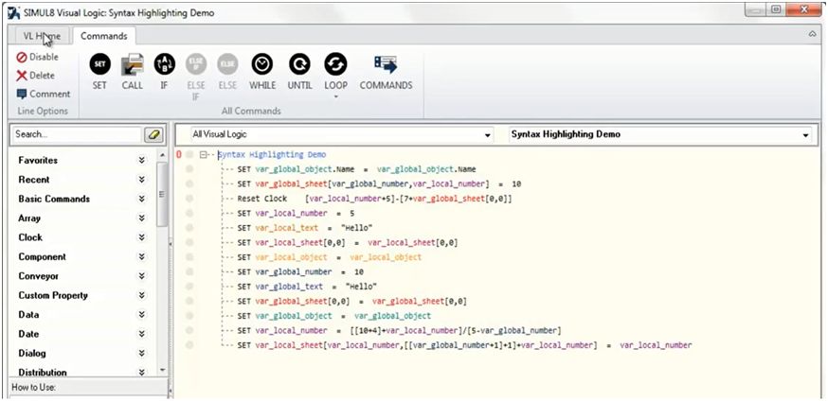This screenshot has height=401, width=828.
Task: Expand the Favorites category
Action: click(141, 161)
